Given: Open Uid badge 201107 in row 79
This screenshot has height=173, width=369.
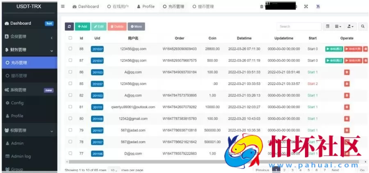Looking at the screenshot, I should [x=97, y=131].
